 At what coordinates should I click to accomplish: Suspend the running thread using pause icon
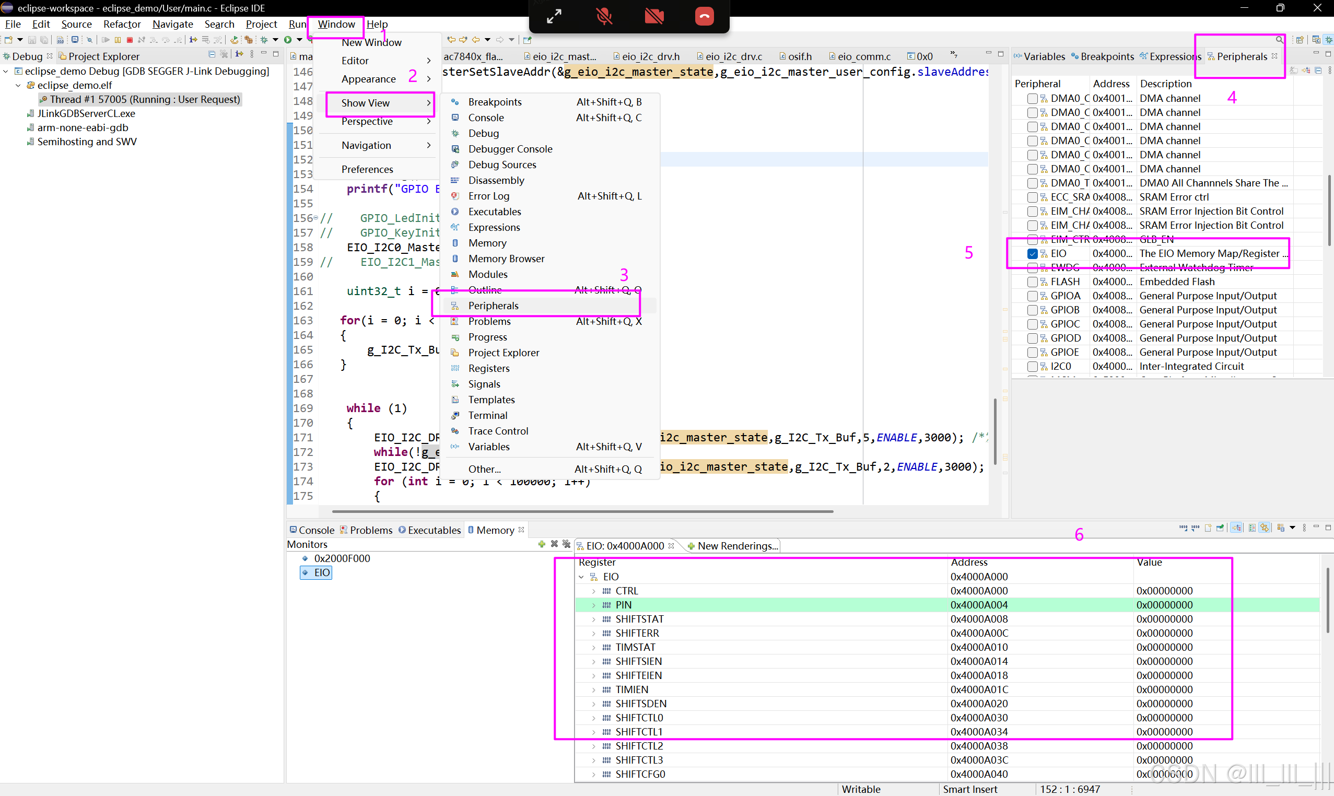coord(118,39)
